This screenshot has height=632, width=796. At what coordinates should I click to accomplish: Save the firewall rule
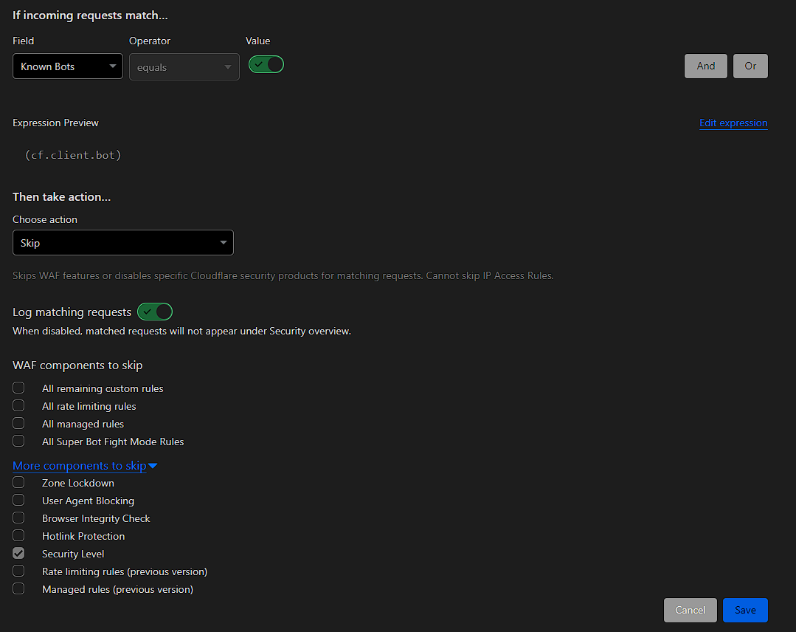click(x=744, y=610)
